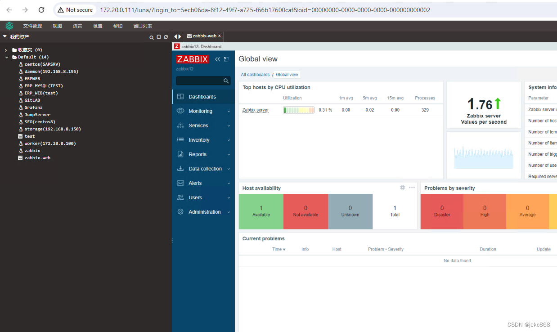557x332 pixels.
Task: Click the green Available tile
Action: 261,211
